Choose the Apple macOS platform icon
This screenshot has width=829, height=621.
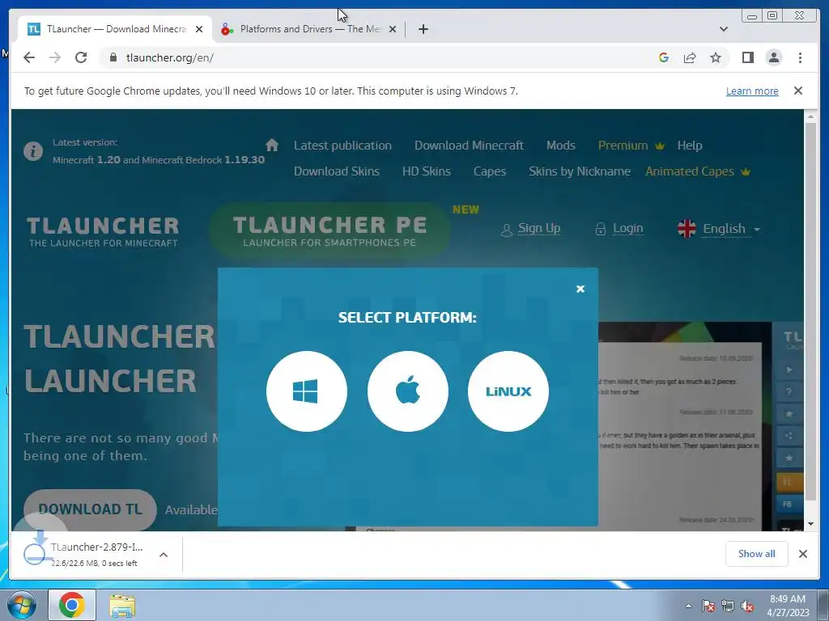click(x=408, y=391)
